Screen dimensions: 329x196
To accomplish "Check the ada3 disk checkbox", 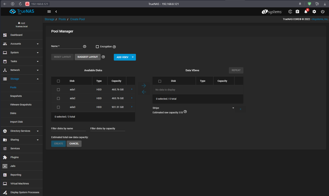I will point(58,107).
